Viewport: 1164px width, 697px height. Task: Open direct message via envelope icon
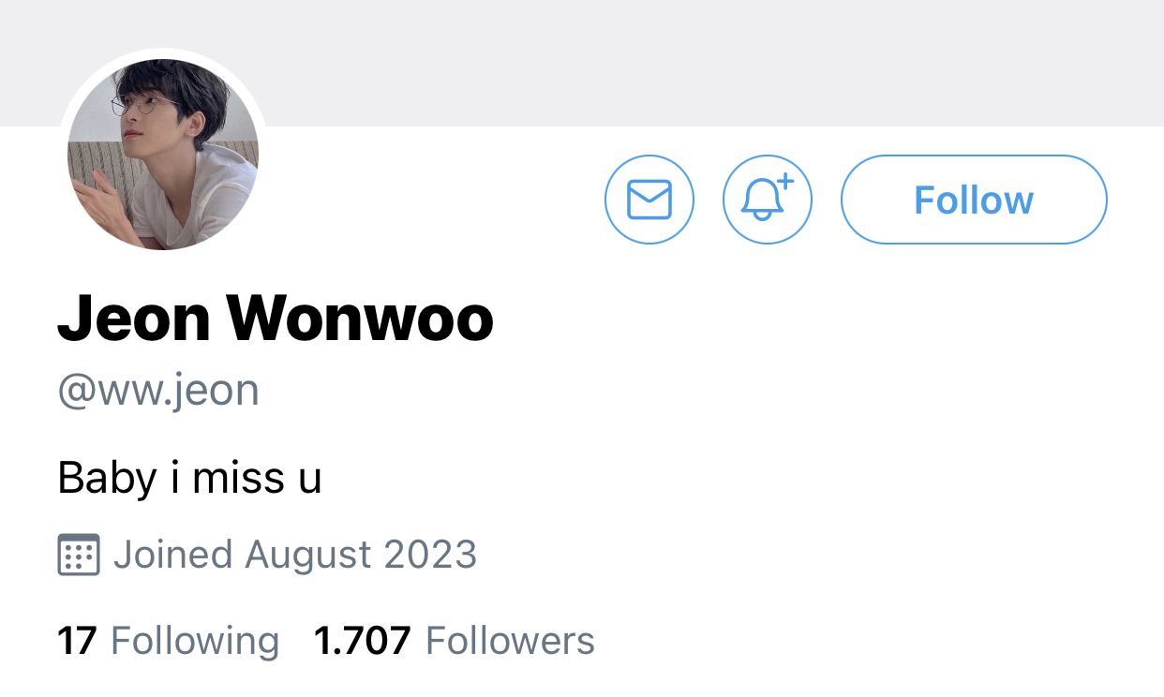[x=649, y=200]
